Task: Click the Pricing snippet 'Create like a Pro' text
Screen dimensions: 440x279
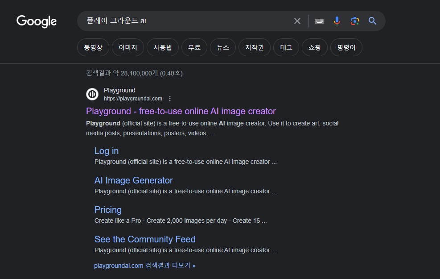Action: pos(118,221)
